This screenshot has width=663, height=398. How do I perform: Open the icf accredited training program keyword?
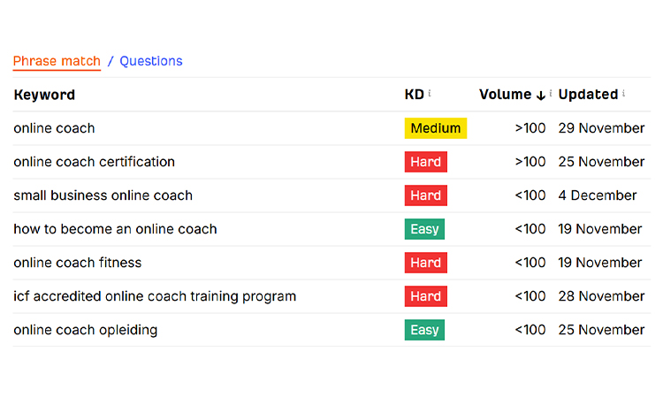pos(155,296)
